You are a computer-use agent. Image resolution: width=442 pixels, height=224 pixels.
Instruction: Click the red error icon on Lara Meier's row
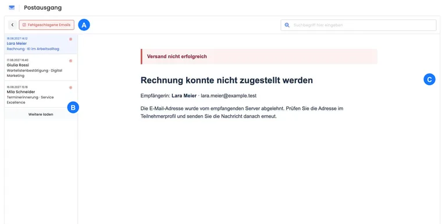(x=71, y=39)
